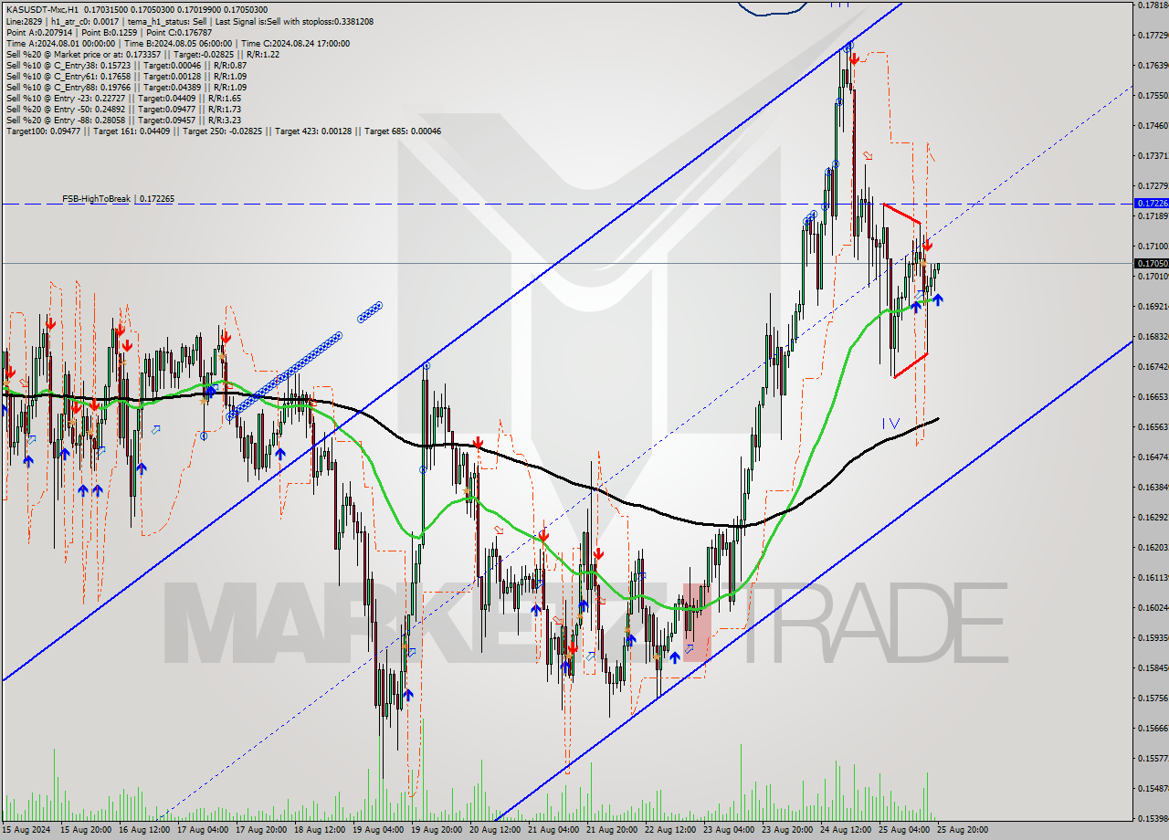This screenshot has width=1169, height=840.
Task: Select the '23 Aug 04:00' time axis label
Action: pyautogui.click(x=730, y=830)
